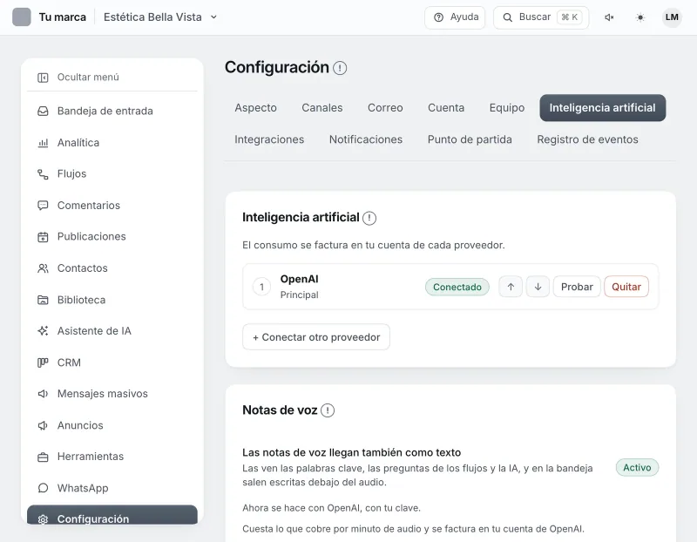
Task: Click the Flujos flow icon
Action: coord(43,174)
